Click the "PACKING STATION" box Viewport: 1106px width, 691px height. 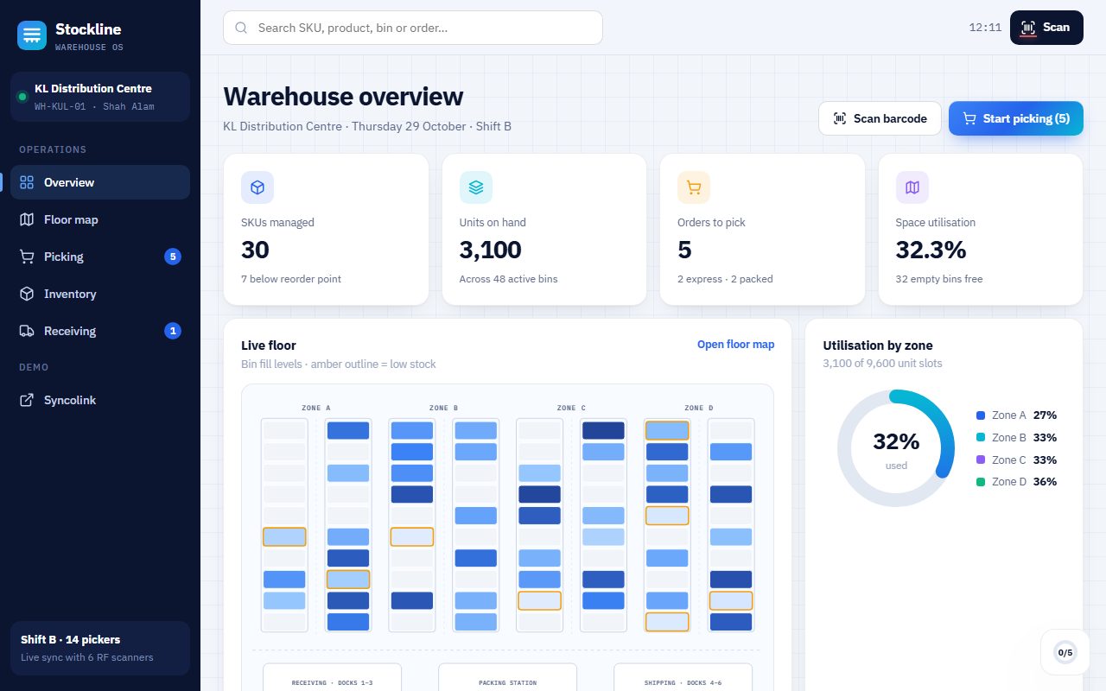click(x=507, y=677)
